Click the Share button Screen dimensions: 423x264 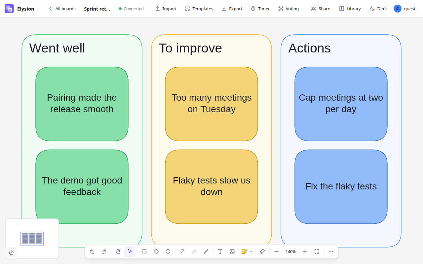321,9
